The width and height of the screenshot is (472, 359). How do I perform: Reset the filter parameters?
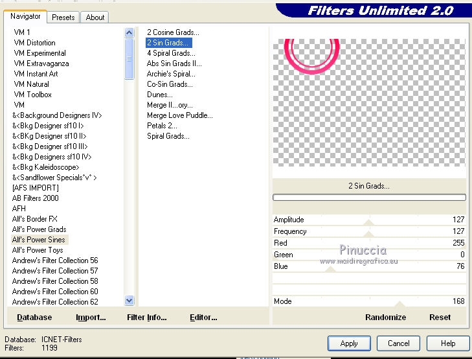440,318
